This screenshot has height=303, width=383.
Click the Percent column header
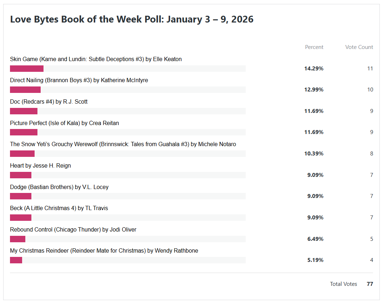click(314, 47)
